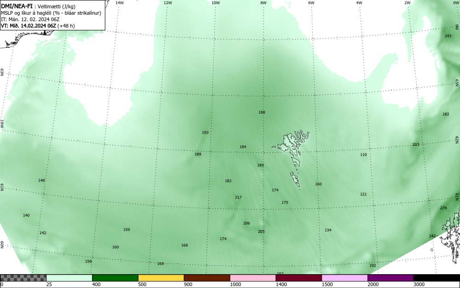Select the black above-3000 legend swatch
The image size is (460, 288).
coord(437,278)
